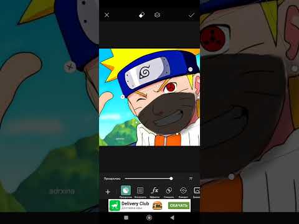The image size is (299, 224).
Task: Open the fx Effects tool
Action: point(154,190)
